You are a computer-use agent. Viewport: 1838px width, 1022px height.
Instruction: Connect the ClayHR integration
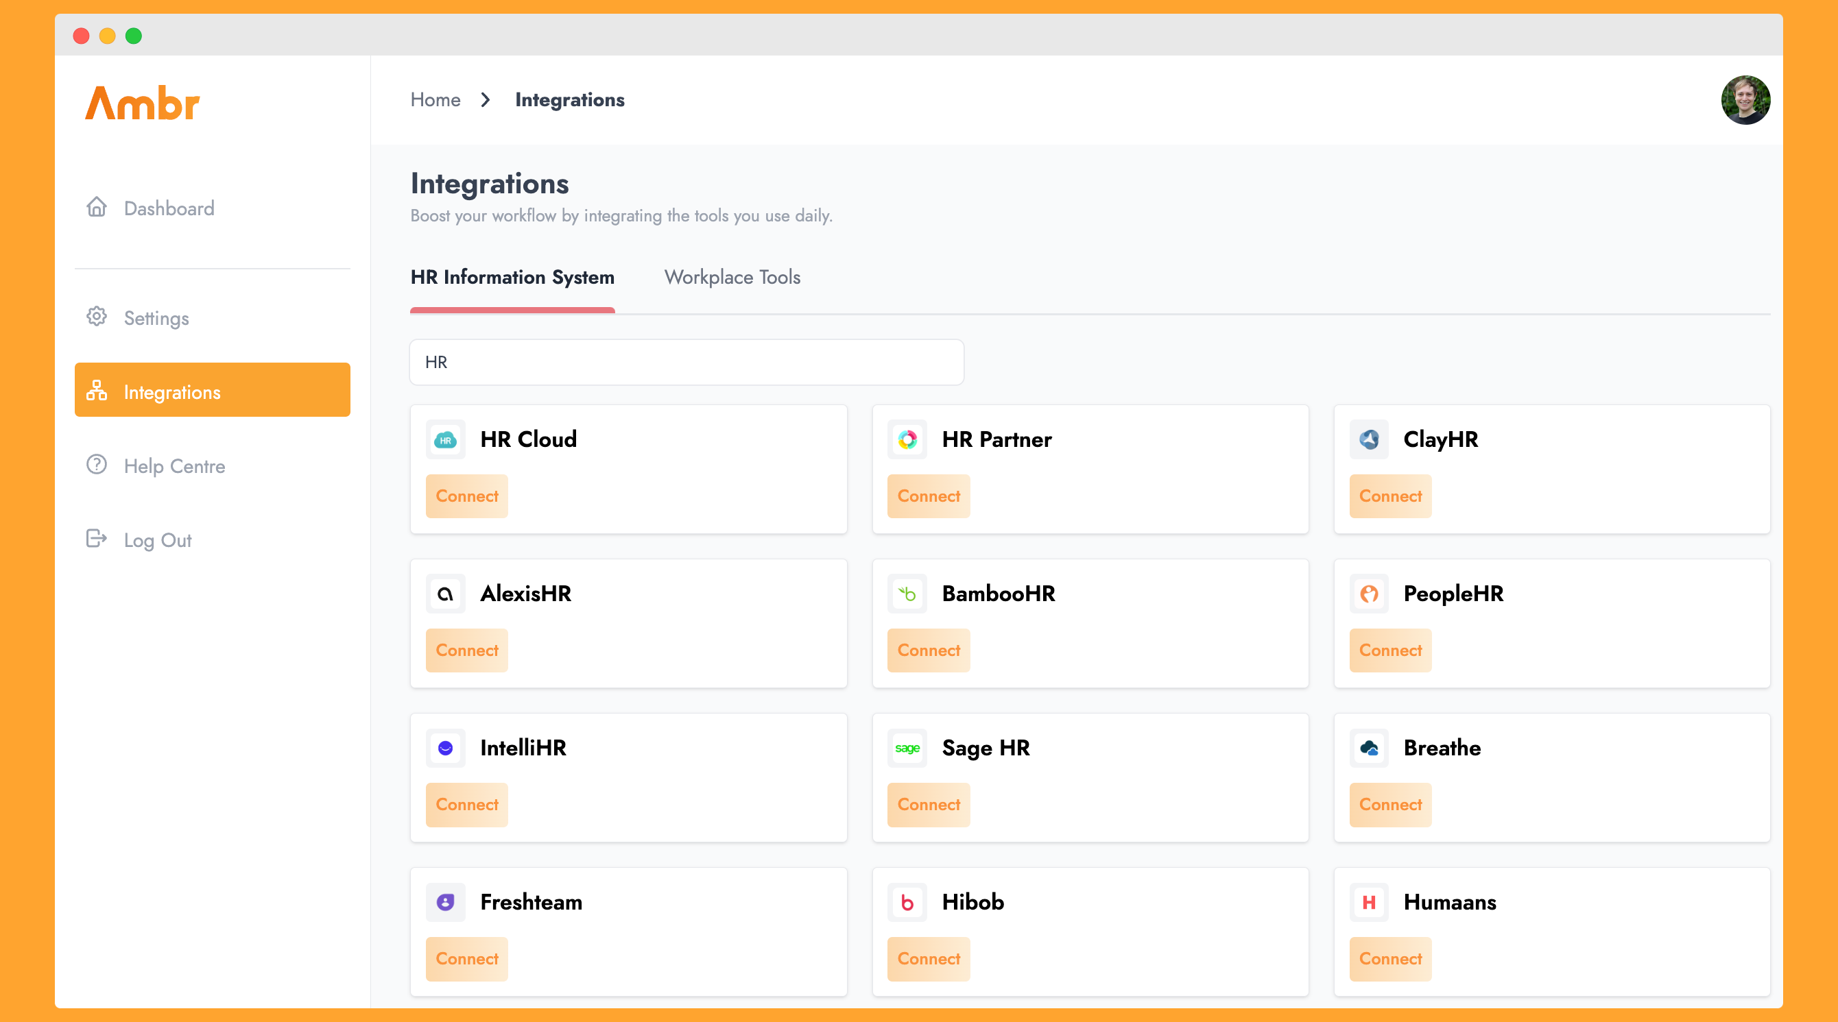(1390, 496)
